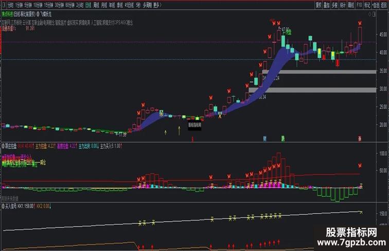Select the 10分钟 period tab
389x251 pixels.
click(x=38, y=5)
